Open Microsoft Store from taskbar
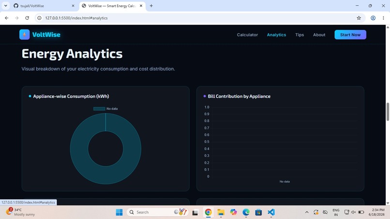 coord(258,212)
